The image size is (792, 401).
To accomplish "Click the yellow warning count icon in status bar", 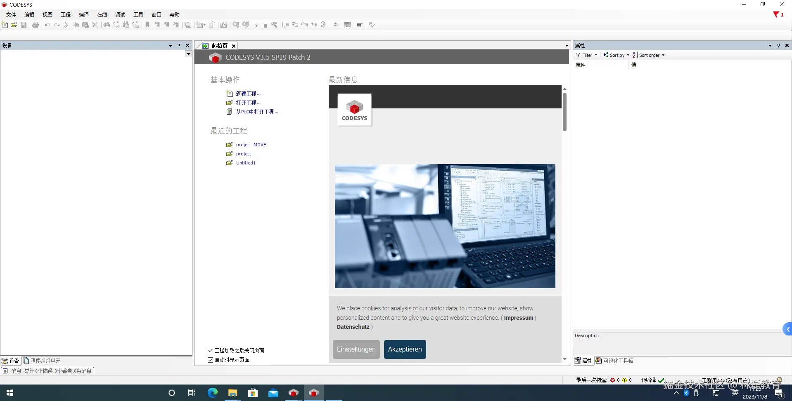I will (625, 380).
